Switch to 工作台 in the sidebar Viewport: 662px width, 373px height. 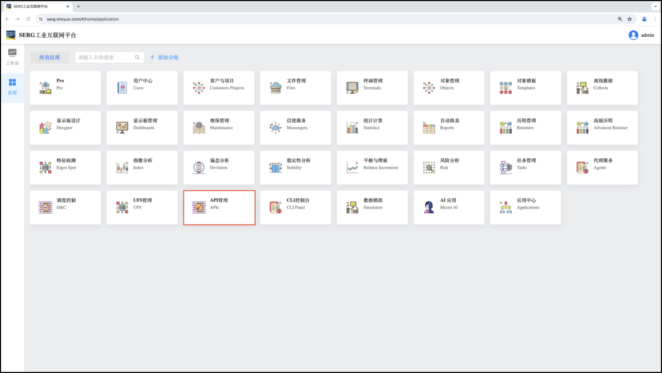coord(12,57)
